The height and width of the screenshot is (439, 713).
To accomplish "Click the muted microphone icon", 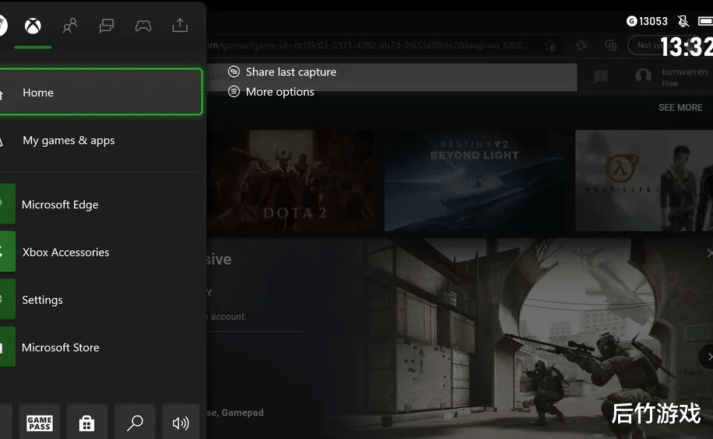I will (x=683, y=21).
